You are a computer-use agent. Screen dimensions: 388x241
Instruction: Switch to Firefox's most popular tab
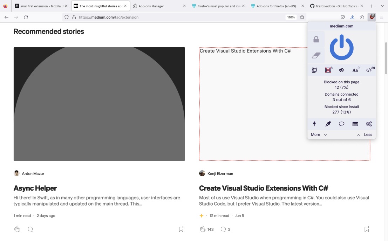pyautogui.click(x=218, y=6)
